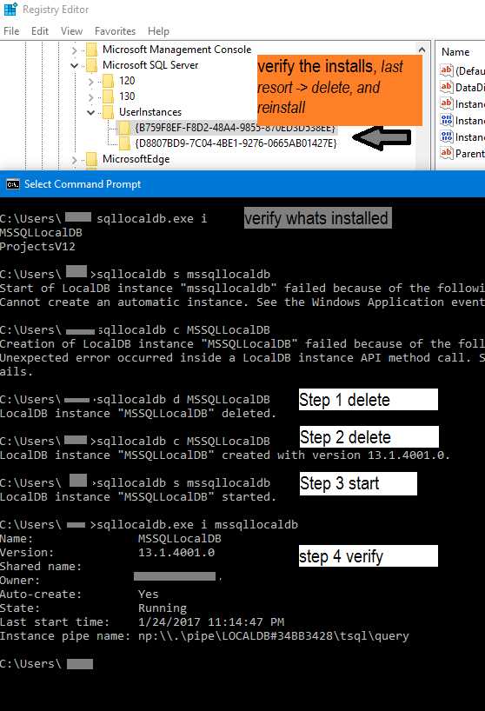
Task: Click the Auto-create Yes value
Action: tap(149, 594)
